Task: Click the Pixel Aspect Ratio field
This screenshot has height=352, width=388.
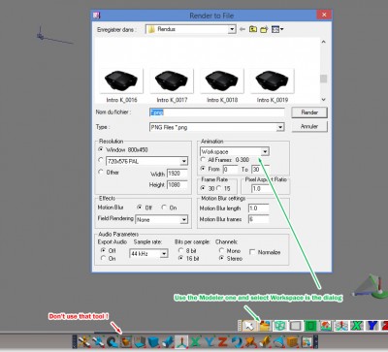Action: (260, 188)
